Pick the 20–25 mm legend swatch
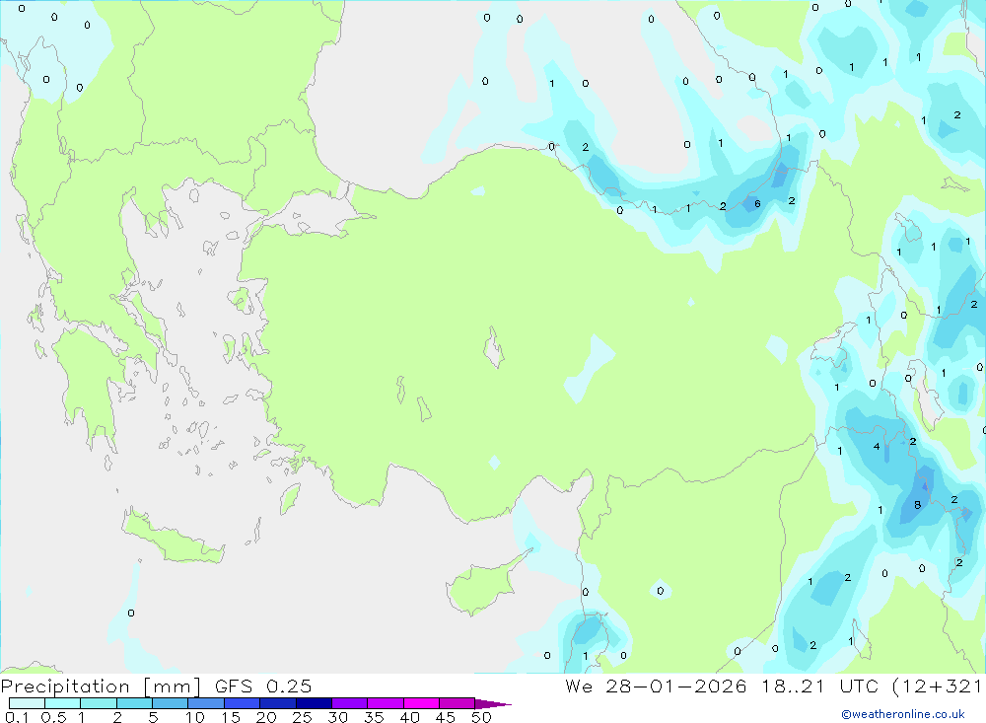This screenshot has width=986, height=723. [x=277, y=703]
